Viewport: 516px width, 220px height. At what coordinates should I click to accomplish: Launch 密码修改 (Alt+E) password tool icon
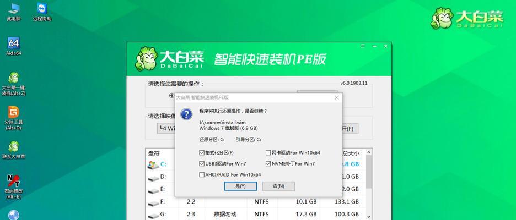13,186
